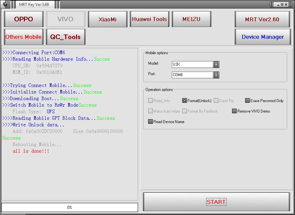This screenshot has width=295, height=215.
Task: Click the app icon in title bar
Action: [x=5, y=4]
